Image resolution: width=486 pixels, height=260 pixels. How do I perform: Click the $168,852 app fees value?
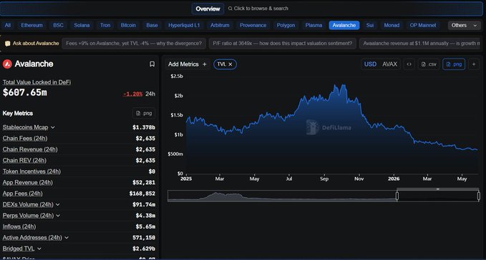point(142,194)
